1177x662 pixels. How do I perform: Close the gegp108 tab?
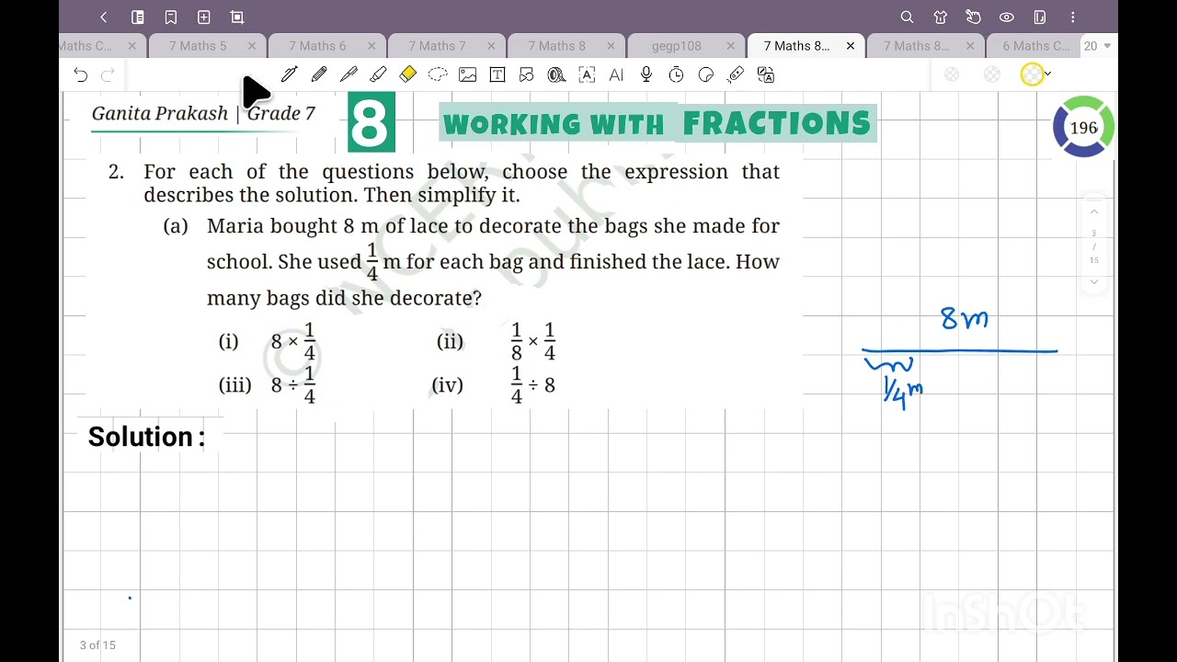point(730,46)
